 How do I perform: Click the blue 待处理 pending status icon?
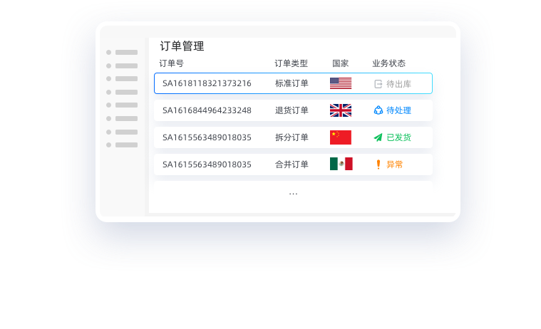tap(378, 110)
